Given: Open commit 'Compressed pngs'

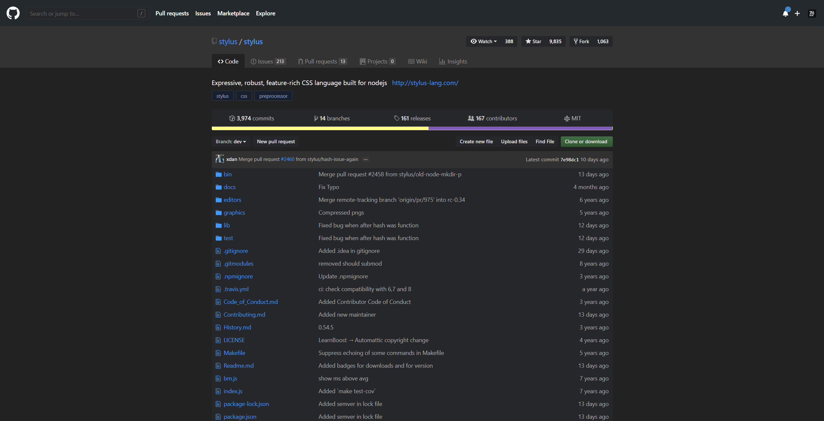Looking at the screenshot, I should coord(341,213).
